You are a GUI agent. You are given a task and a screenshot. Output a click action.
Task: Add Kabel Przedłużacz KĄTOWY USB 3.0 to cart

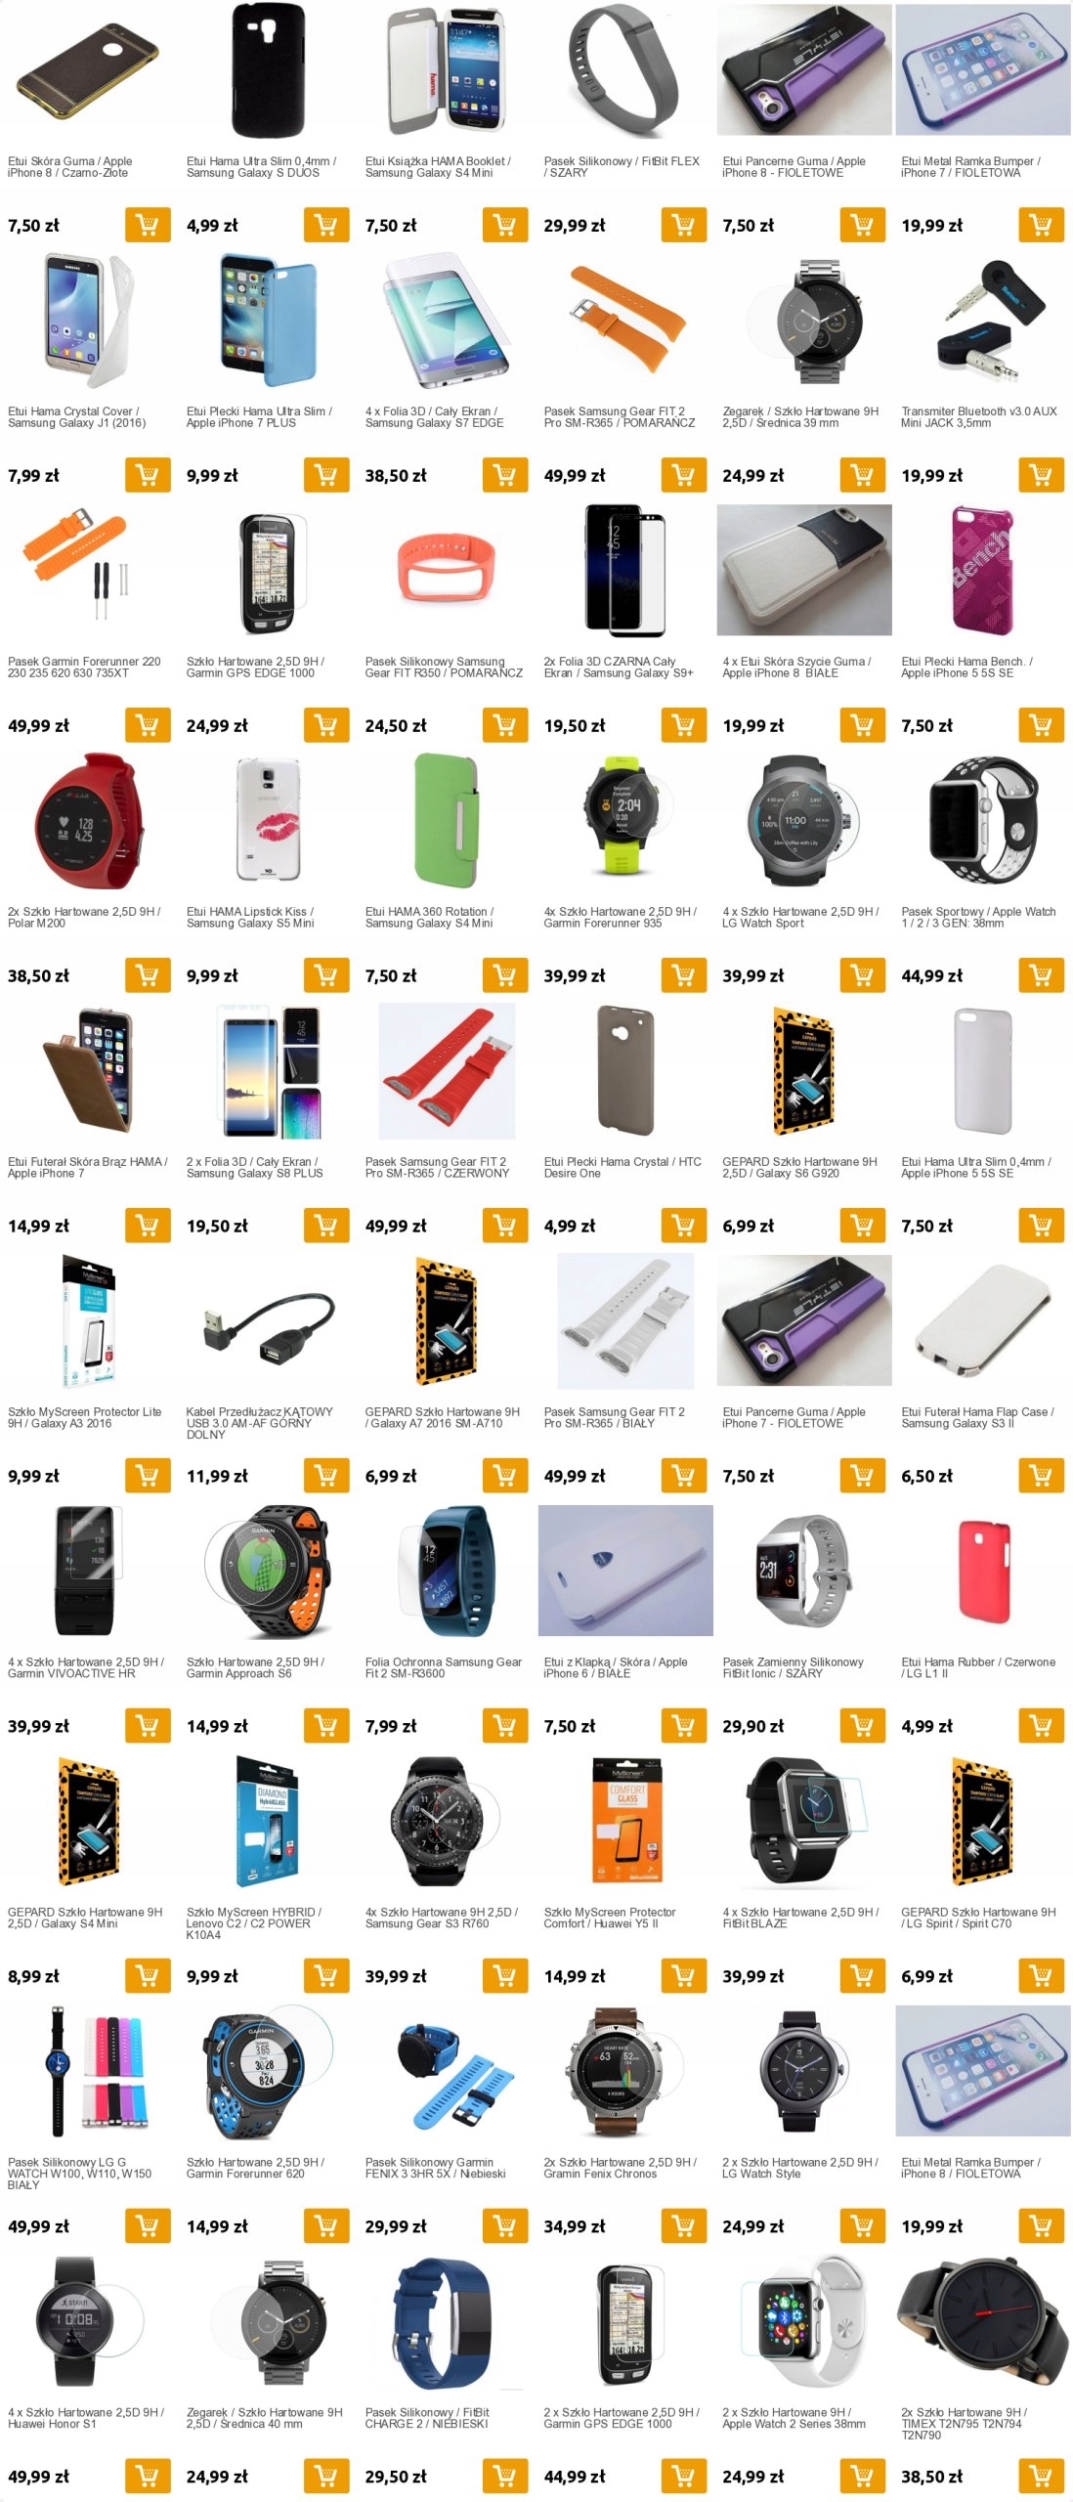tap(326, 1477)
